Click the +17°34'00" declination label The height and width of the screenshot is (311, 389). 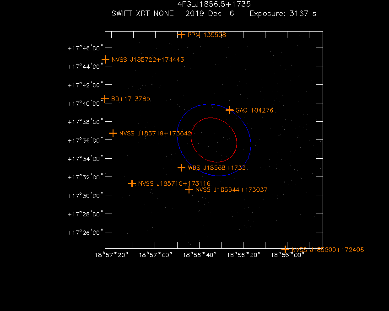pos(85,159)
